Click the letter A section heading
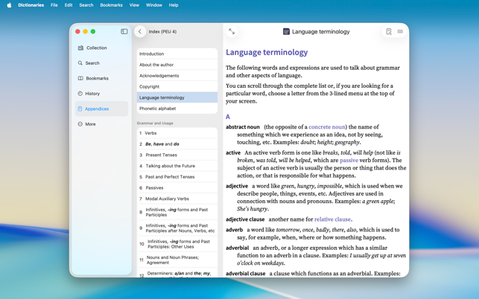 click(x=228, y=117)
